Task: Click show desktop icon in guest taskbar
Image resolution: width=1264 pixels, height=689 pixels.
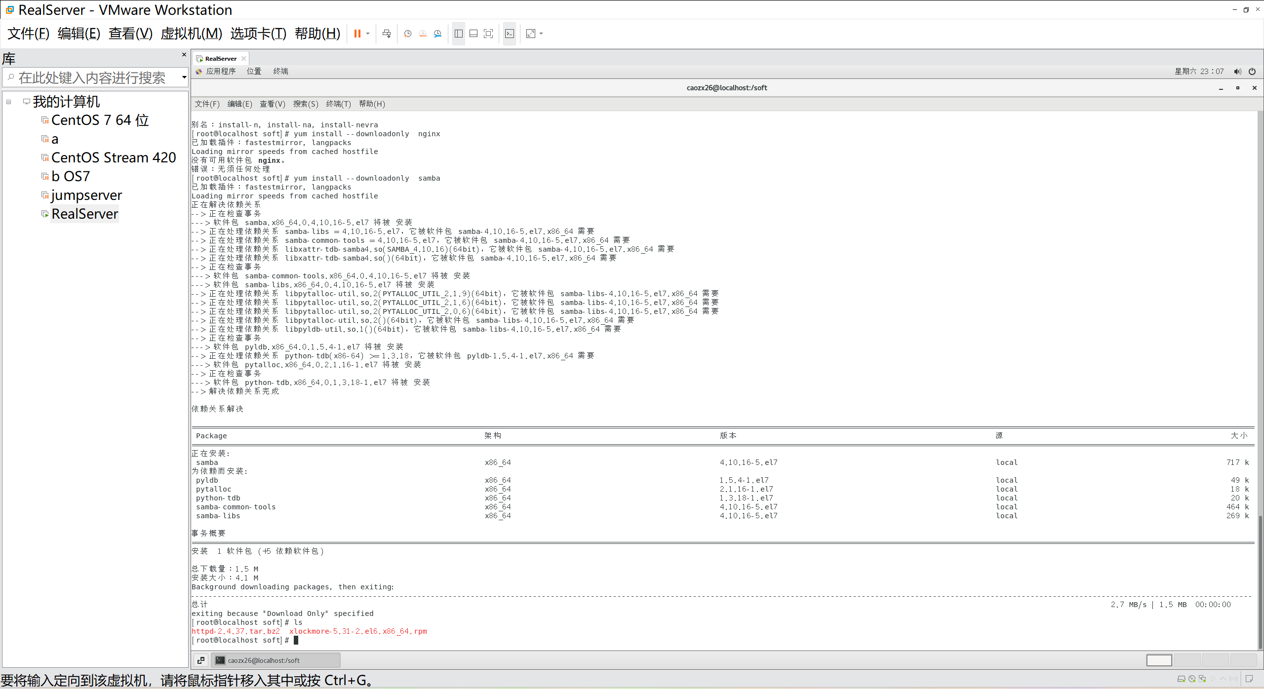Action: [x=201, y=660]
